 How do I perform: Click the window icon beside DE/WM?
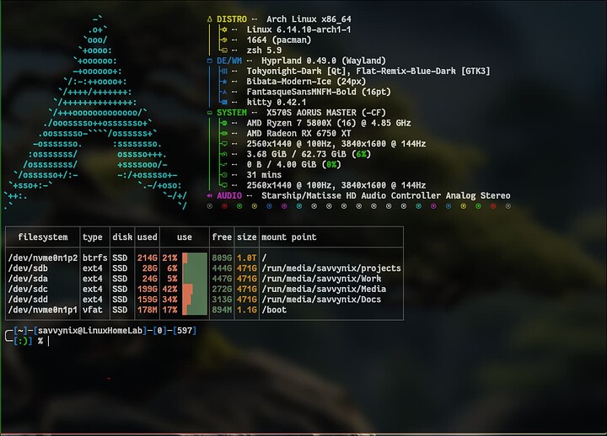pos(210,61)
